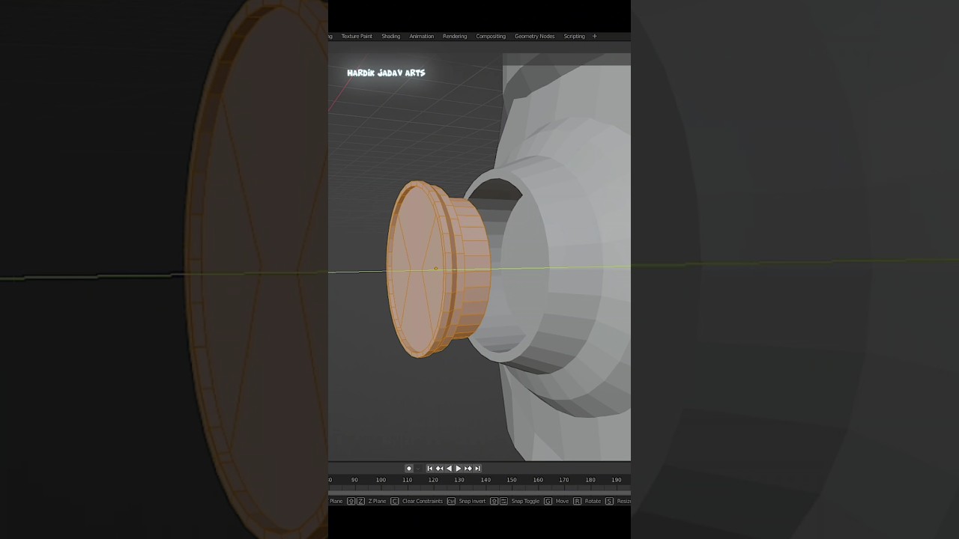Switch to the Compositing workspace tab
Viewport: 959px width, 539px height.
(491, 36)
